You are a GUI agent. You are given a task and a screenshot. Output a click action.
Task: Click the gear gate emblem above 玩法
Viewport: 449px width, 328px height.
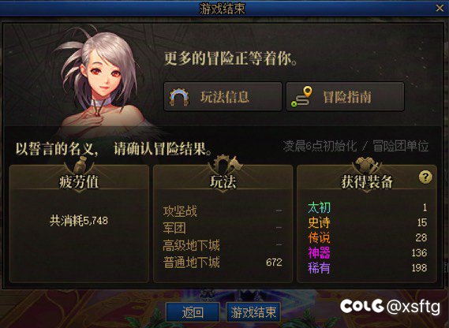click(225, 164)
